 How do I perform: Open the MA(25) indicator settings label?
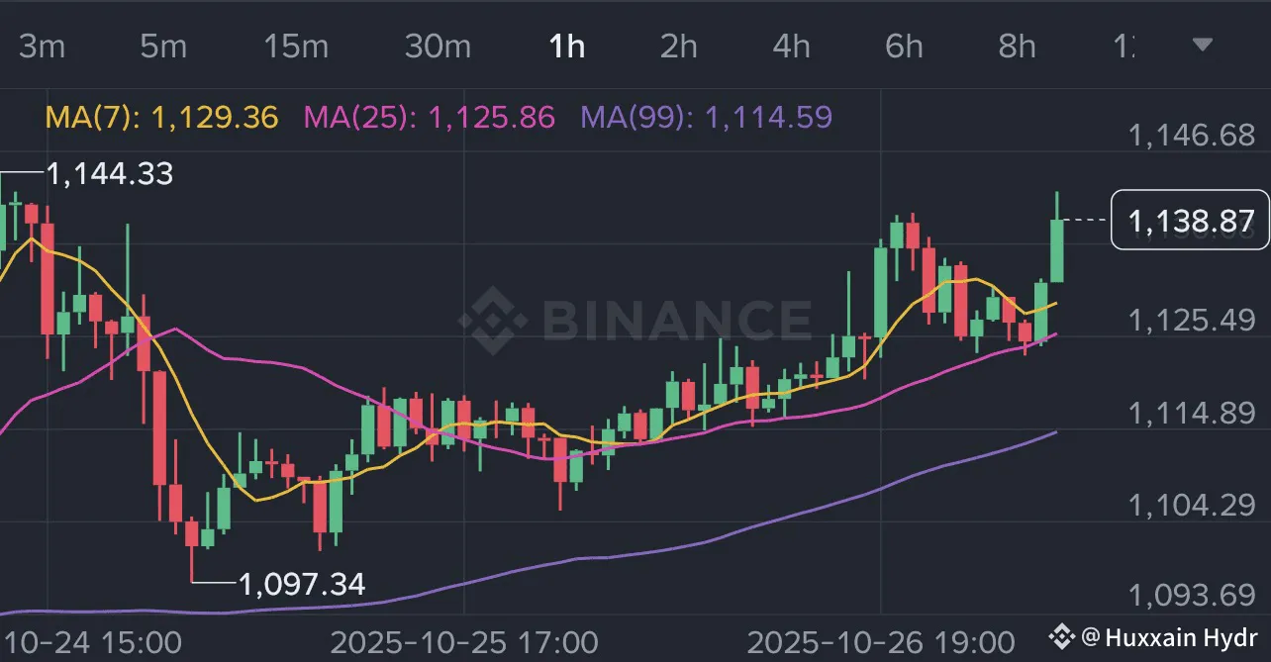point(429,118)
